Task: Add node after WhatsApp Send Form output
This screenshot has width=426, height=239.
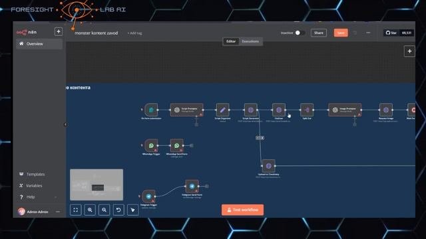Action: pyautogui.click(x=192, y=145)
